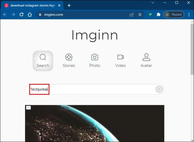Select the download instagram stories tab
This screenshot has height=142, width=194.
[x=32, y=5]
